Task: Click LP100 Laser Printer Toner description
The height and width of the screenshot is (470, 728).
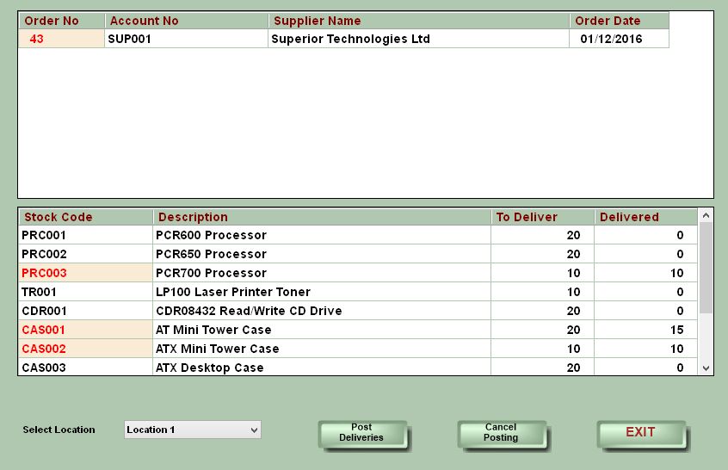Action: (322, 292)
